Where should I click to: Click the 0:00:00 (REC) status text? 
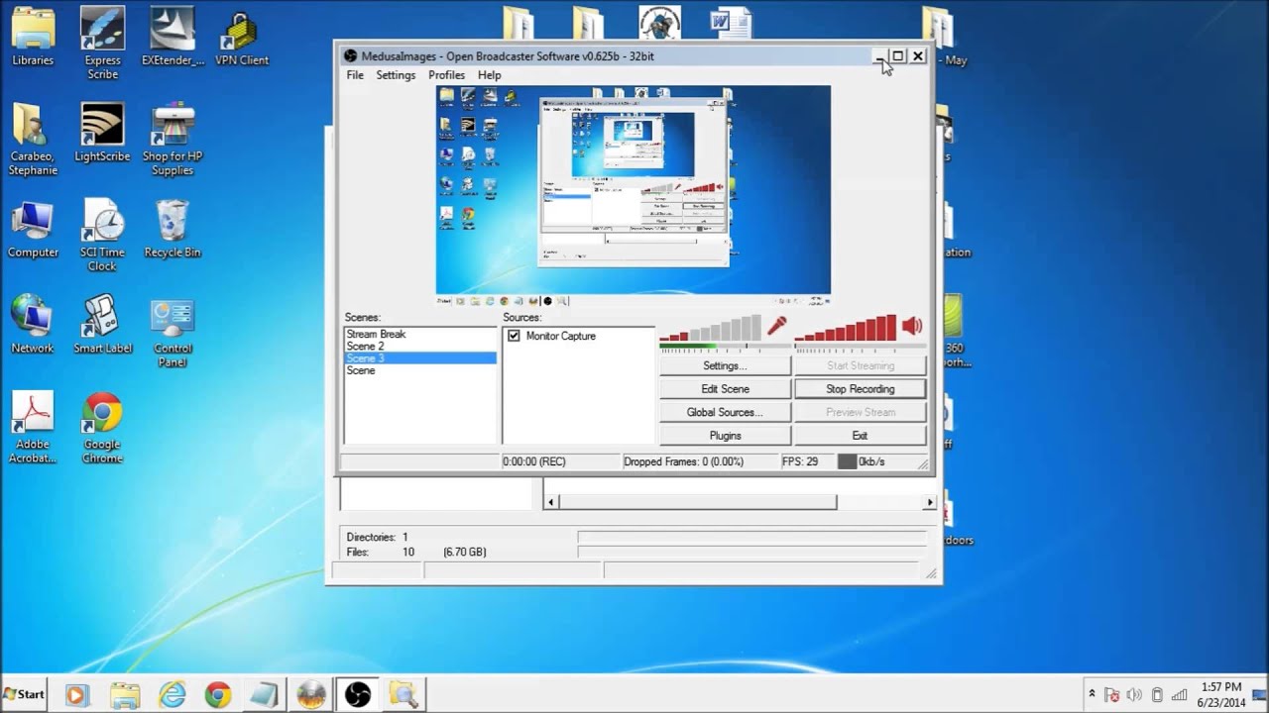tap(533, 461)
